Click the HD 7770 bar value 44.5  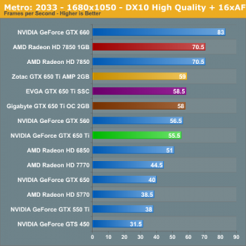coord(156,165)
